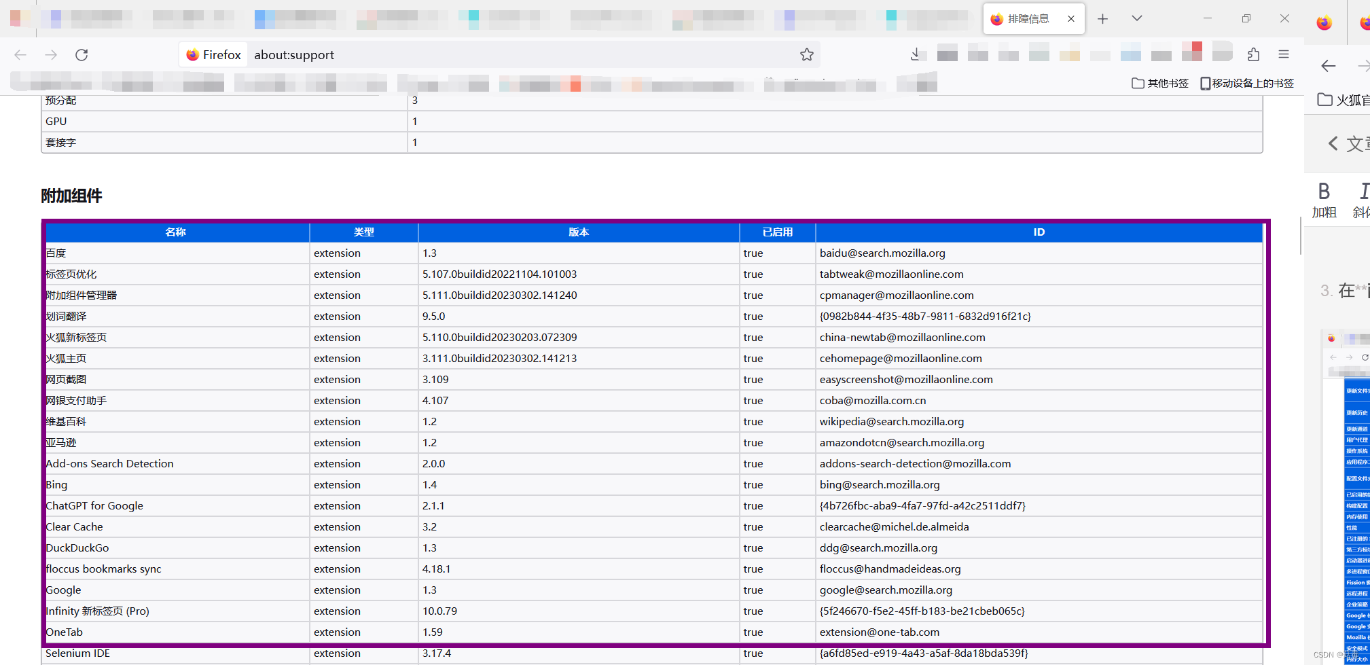
Task: Select the extension@one-tab.com ID
Action: [880, 632]
